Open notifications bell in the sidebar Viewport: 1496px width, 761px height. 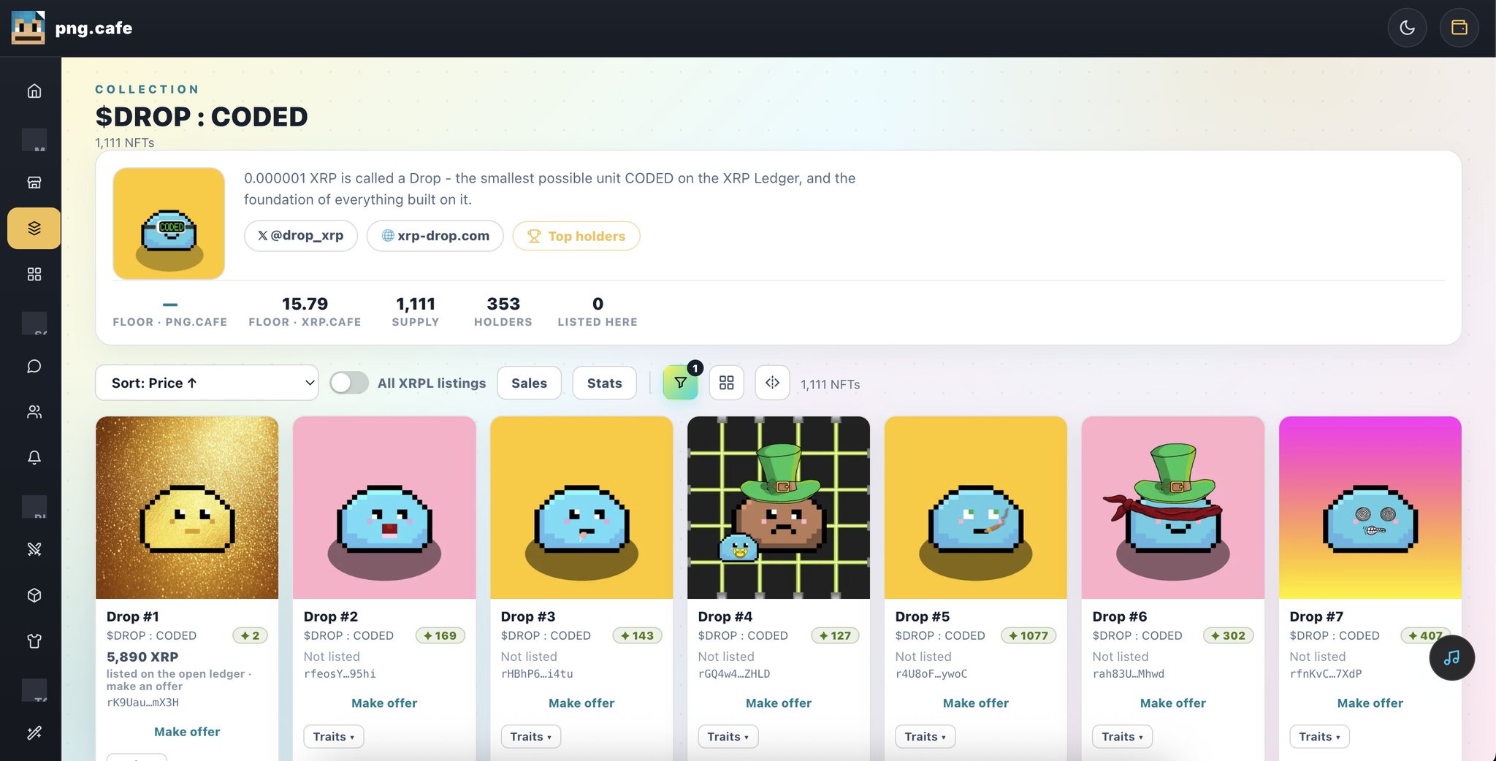pyautogui.click(x=34, y=457)
